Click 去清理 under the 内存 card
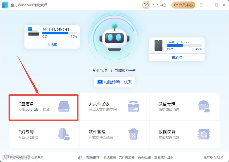 coord(177,57)
